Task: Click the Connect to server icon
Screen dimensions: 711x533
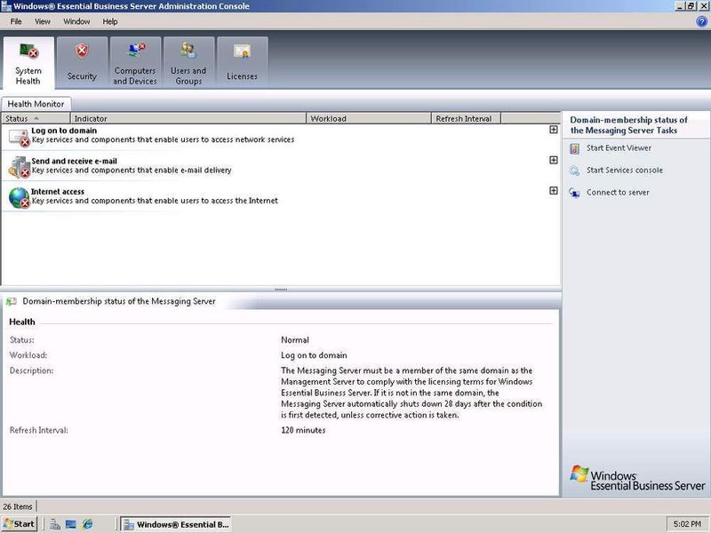Action: [574, 193]
